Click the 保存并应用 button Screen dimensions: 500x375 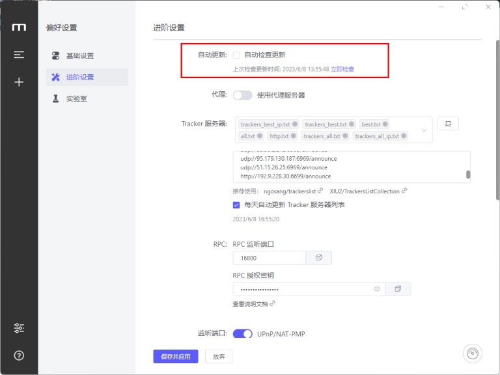(176, 357)
